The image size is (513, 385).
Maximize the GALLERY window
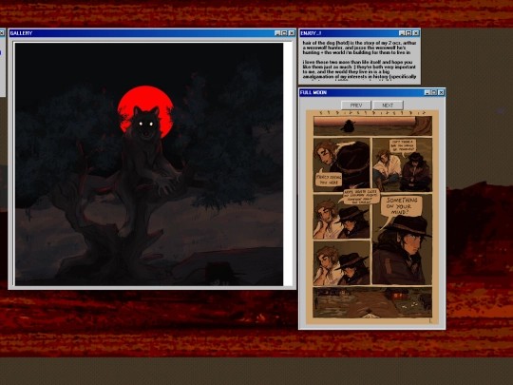(x=284, y=33)
